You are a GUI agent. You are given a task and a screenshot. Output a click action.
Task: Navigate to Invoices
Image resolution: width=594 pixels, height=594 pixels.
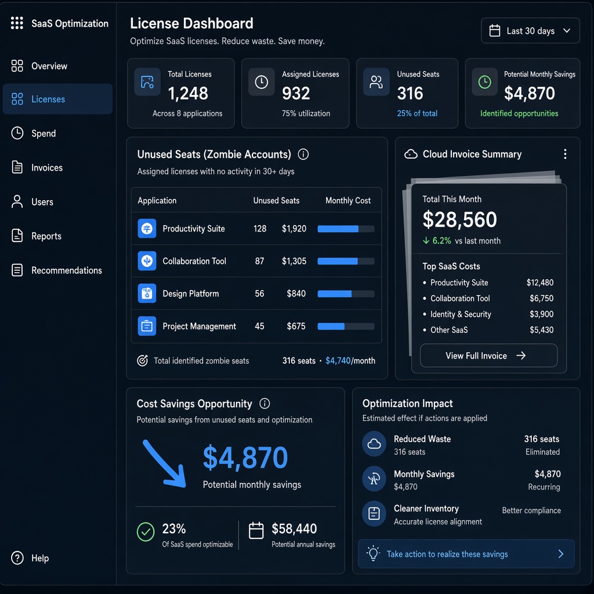point(57,168)
